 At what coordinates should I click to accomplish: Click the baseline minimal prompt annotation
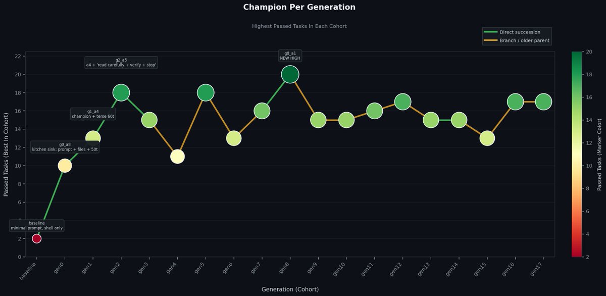[37, 225]
